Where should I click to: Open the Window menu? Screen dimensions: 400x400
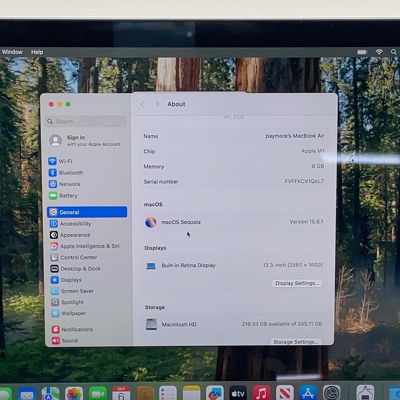point(12,52)
